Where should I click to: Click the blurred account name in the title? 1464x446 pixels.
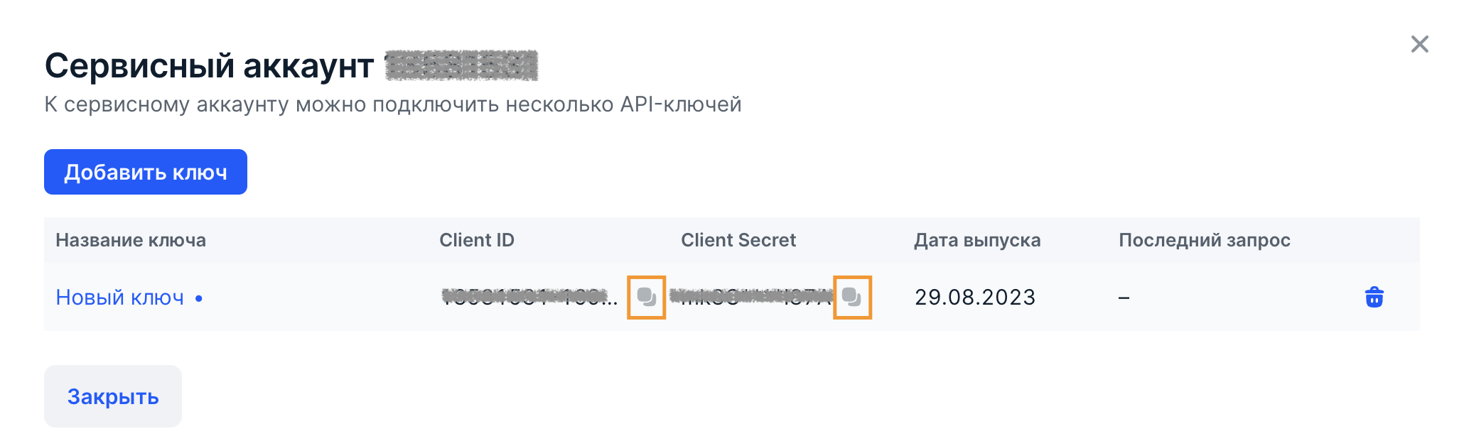(x=461, y=66)
